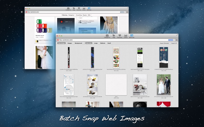Reload the page with the refresh icon
Viewport: 204px width, 127px height.
coord(174,40)
